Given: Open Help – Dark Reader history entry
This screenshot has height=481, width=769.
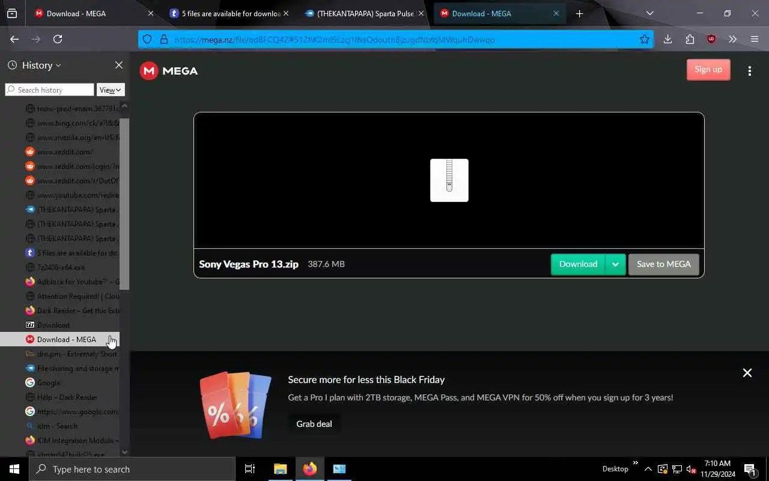Looking at the screenshot, I should 60,397.
